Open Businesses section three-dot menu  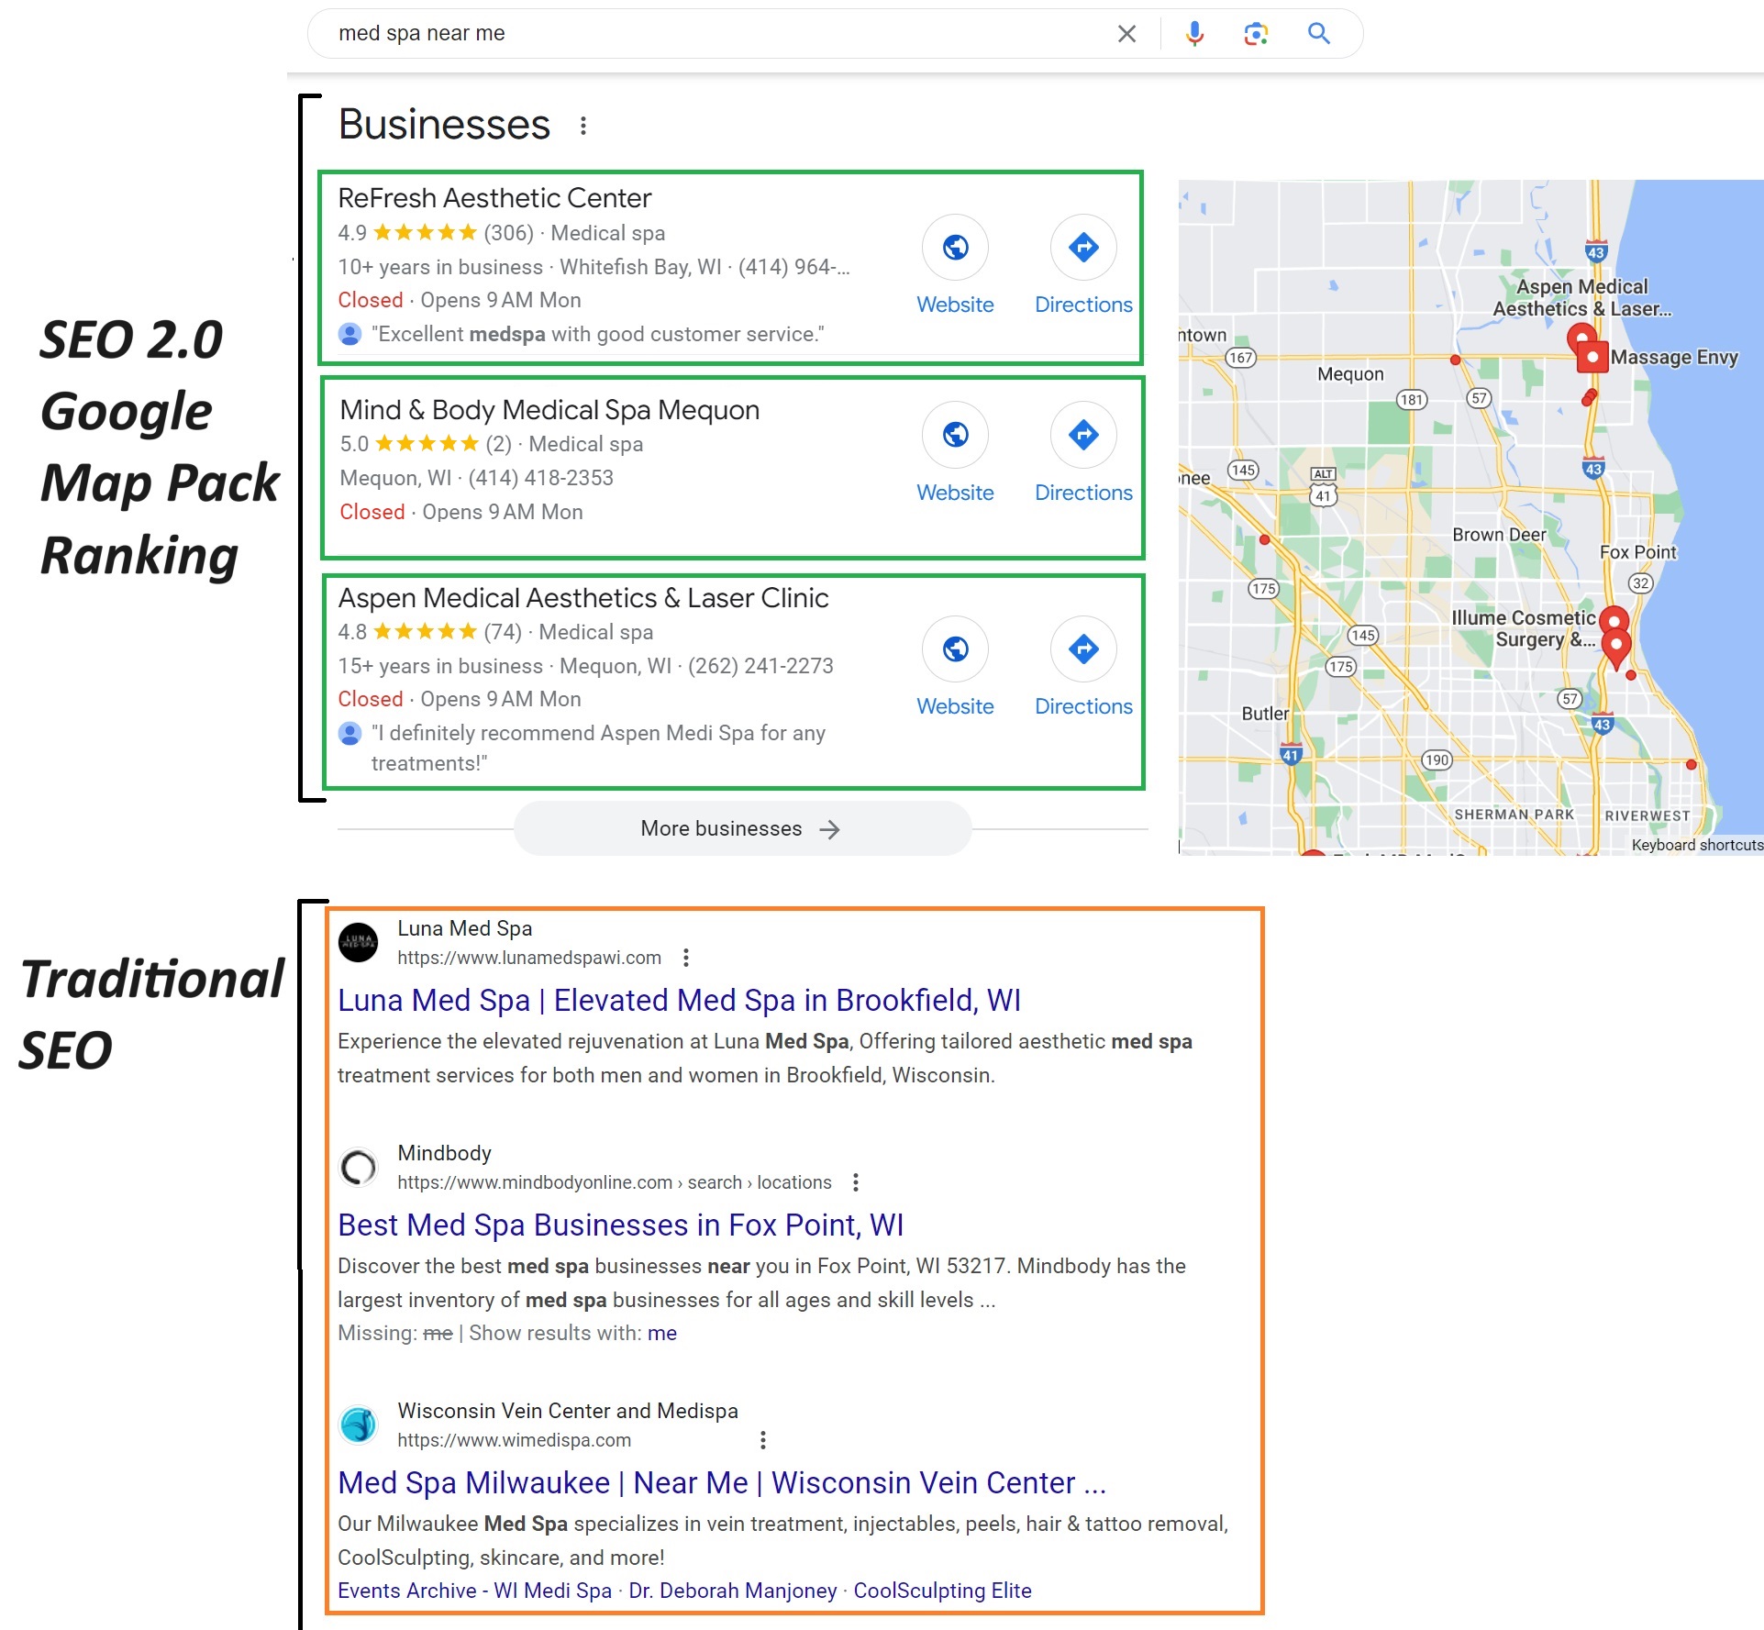click(x=583, y=126)
